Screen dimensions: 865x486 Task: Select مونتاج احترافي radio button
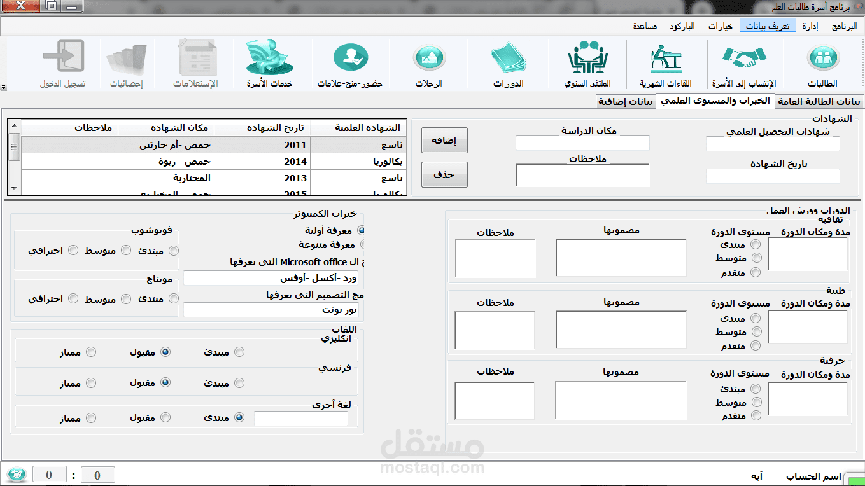[73, 298]
